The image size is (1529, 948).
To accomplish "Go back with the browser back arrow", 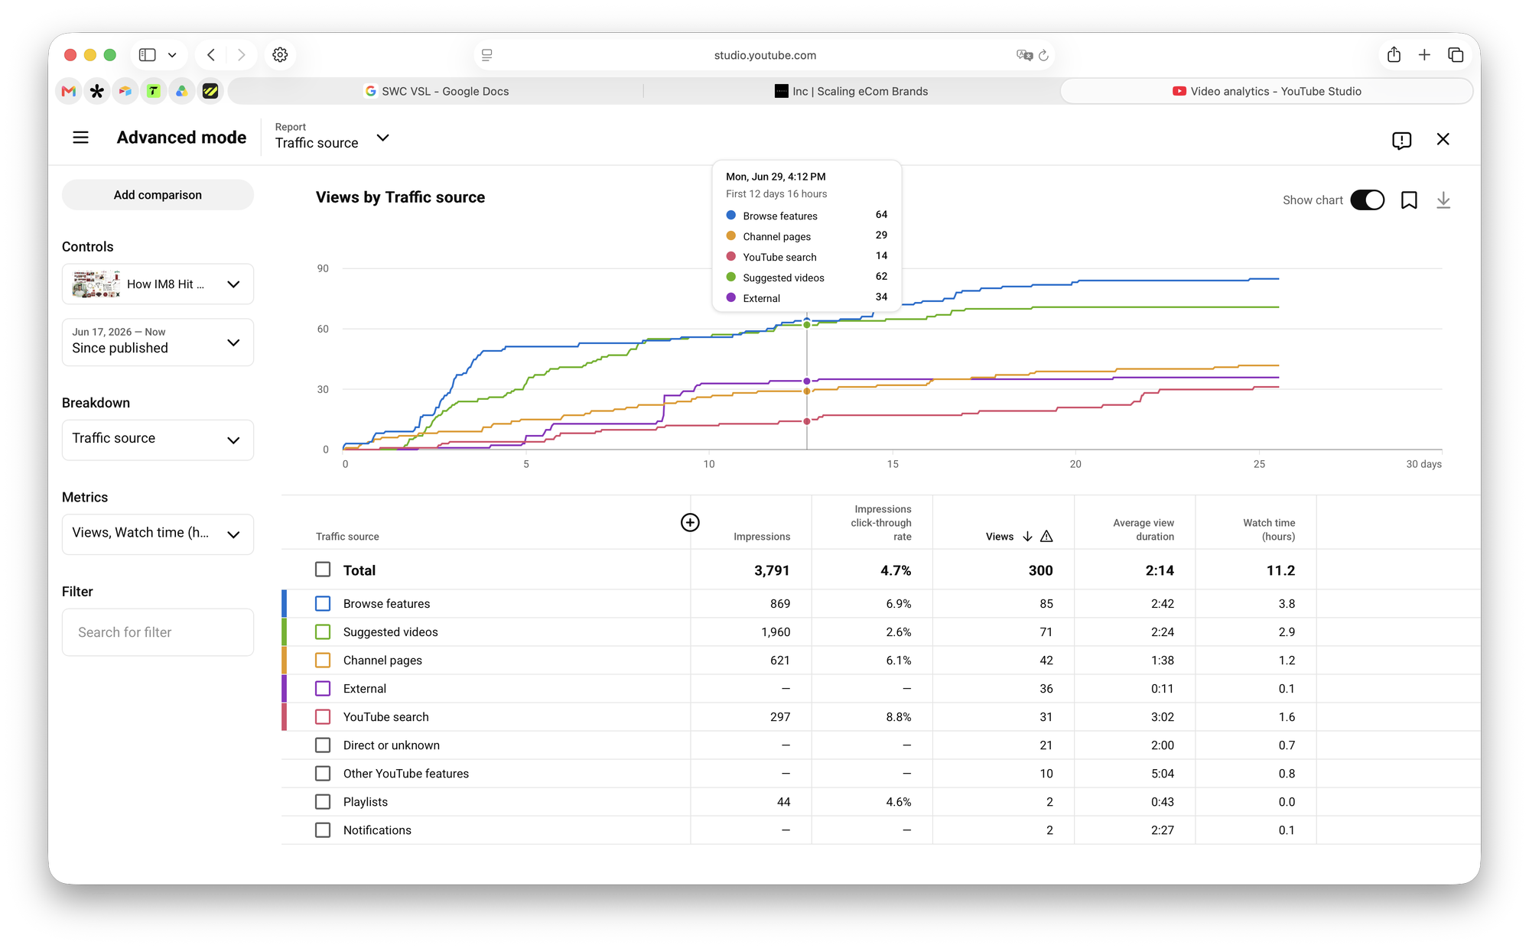I will click(211, 55).
